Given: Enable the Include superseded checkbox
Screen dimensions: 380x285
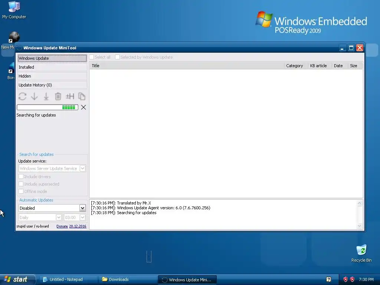Looking at the screenshot, I should click(21, 184).
